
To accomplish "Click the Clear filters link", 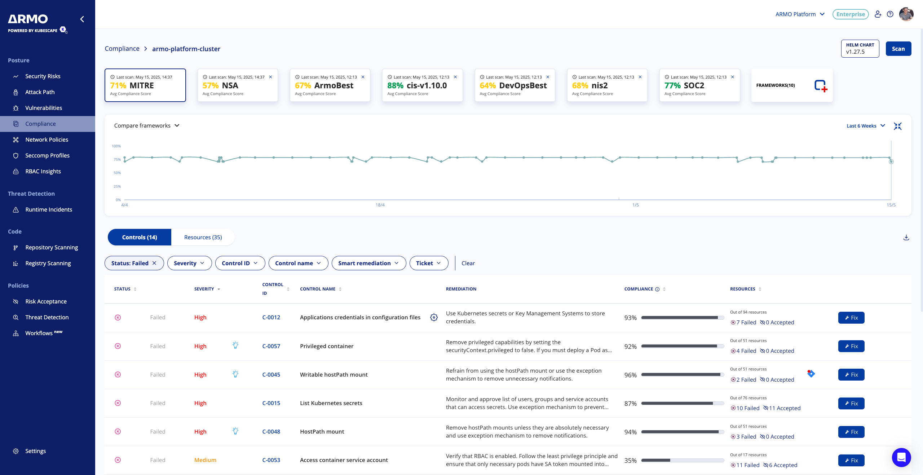I will [x=468, y=263].
